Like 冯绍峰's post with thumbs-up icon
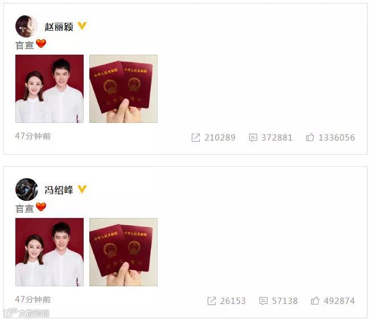Viewport: 371px width, 321px height. (315, 301)
